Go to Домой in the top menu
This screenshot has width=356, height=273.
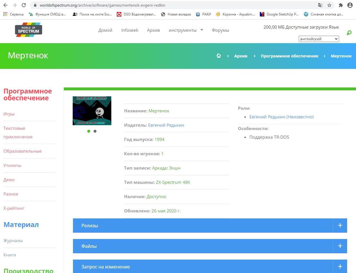pos(105,30)
